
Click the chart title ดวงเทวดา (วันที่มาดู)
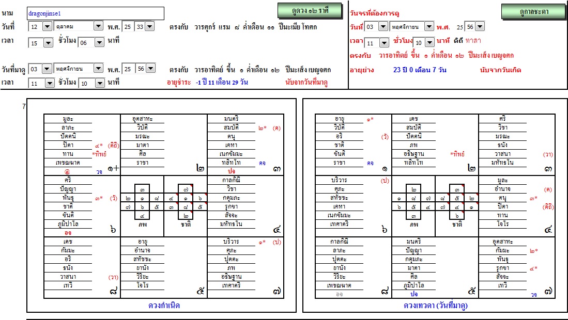point(435,306)
